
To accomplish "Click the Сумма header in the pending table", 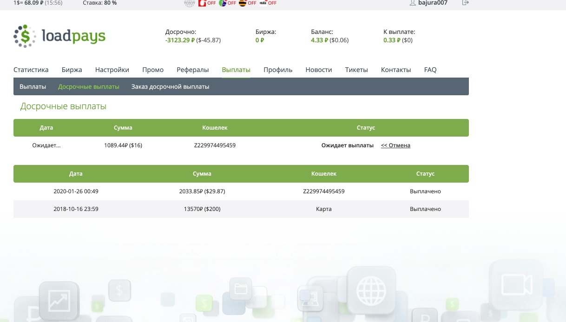I will (x=123, y=128).
